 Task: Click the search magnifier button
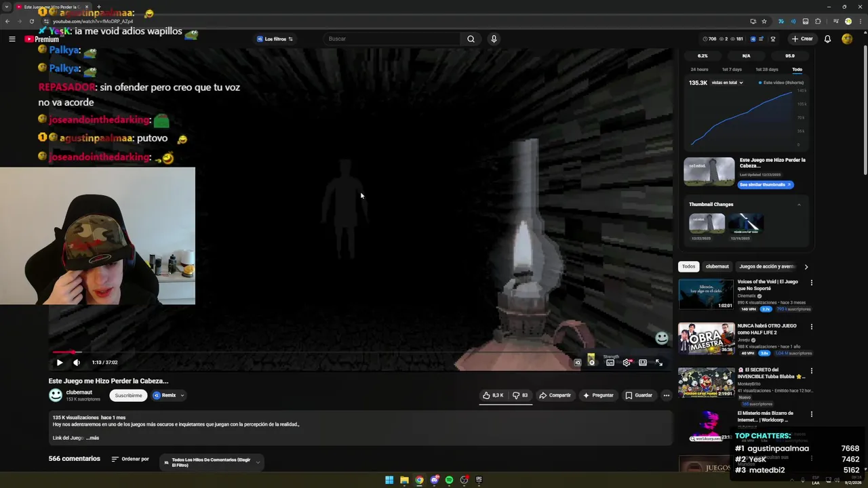[x=471, y=39]
